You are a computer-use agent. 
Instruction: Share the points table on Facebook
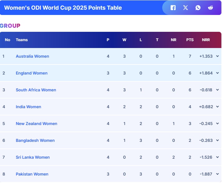(x=173, y=8)
